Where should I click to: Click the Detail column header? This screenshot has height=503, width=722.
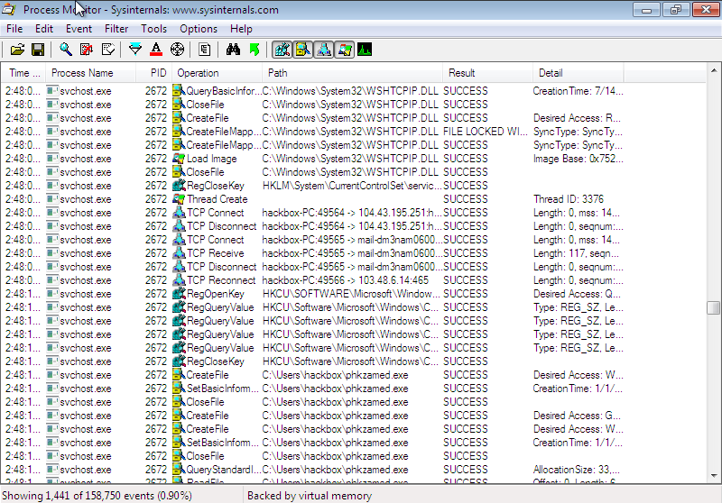click(579, 73)
